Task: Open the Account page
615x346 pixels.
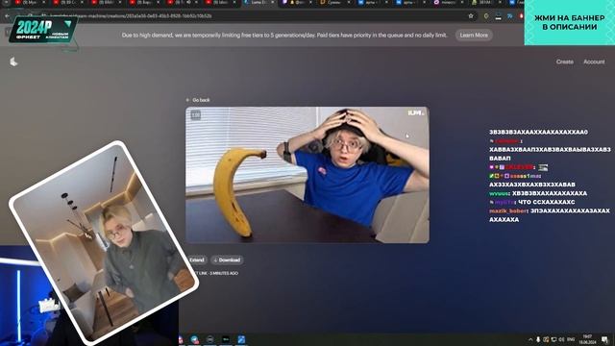Action: (594, 62)
